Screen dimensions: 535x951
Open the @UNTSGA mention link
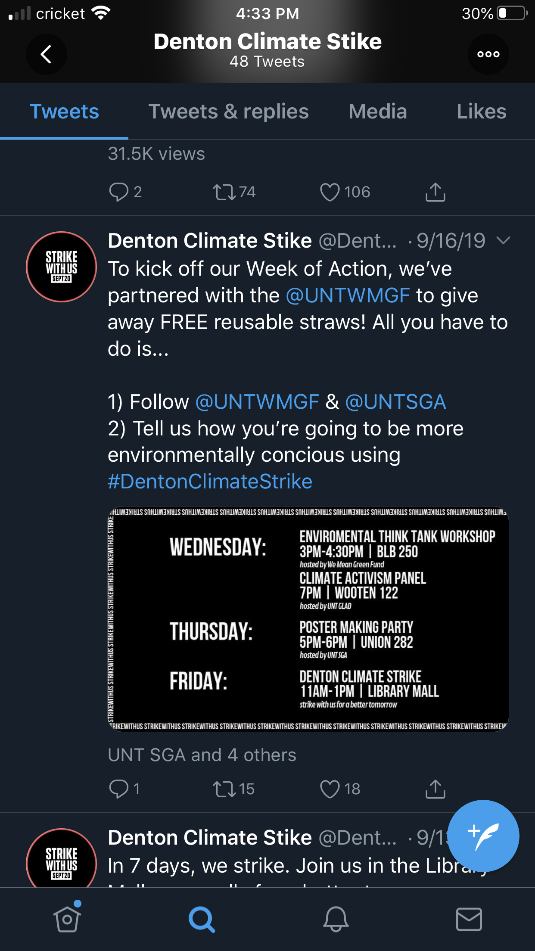tap(395, 402)
